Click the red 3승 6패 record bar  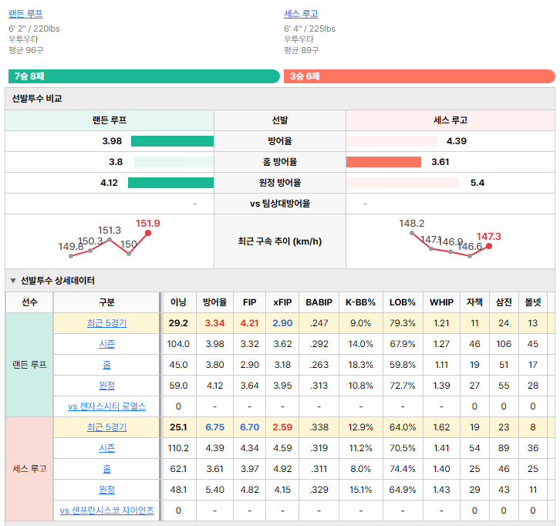click(x=420, y=76)
